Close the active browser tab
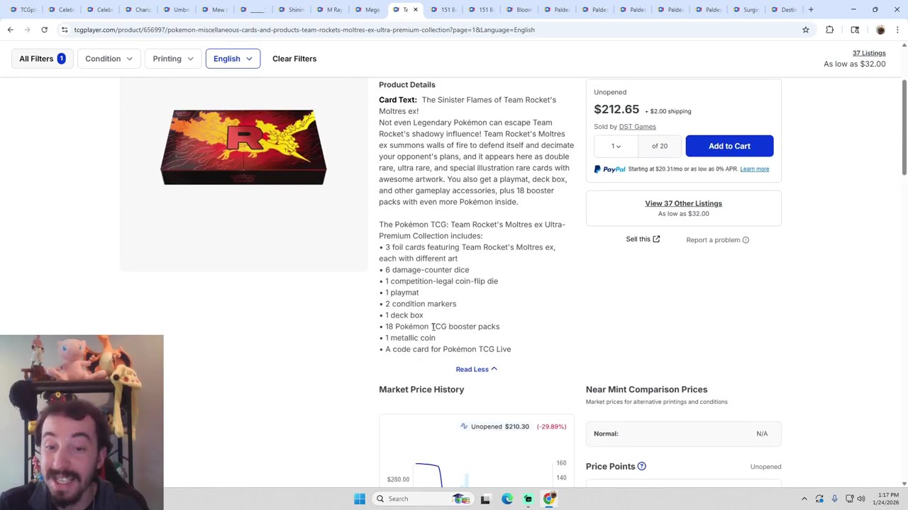Viewport: 908px width, 510px height. pos(416,10)
